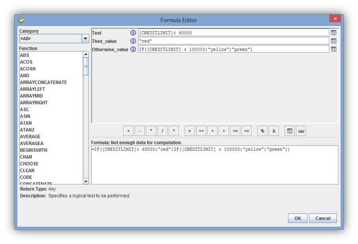Screen dimensions: 358x244
Task: Click the chain link icon in operator toolbar
Action: [301, 131]
